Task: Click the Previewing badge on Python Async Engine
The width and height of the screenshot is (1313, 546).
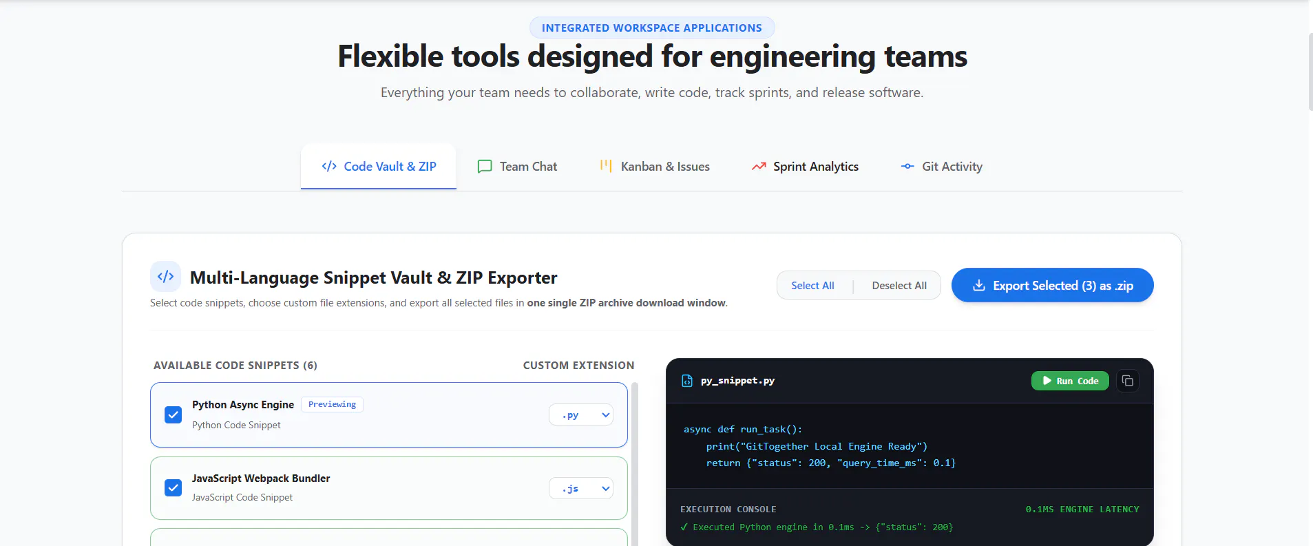Action: (332, 404)
